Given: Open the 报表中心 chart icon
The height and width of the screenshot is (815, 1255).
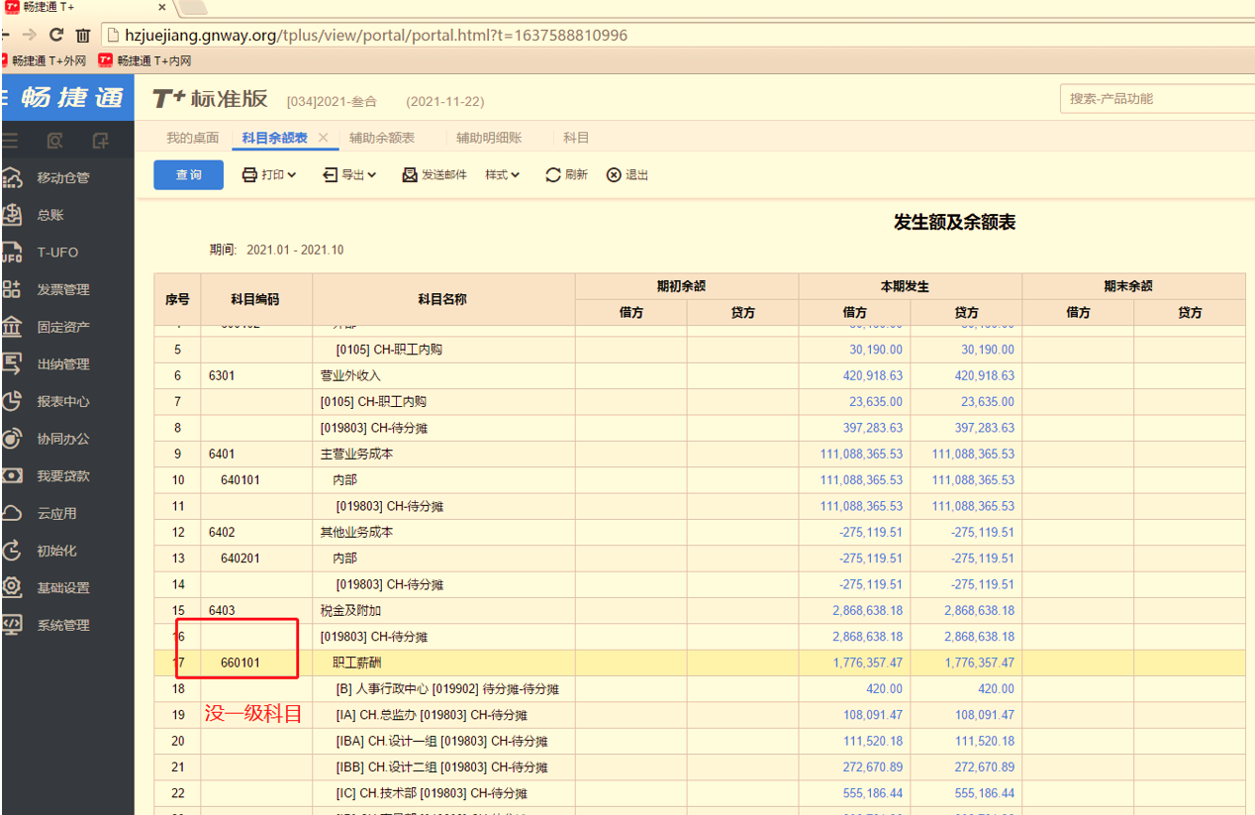Looking at the screenshot, I should click(12, 401).
